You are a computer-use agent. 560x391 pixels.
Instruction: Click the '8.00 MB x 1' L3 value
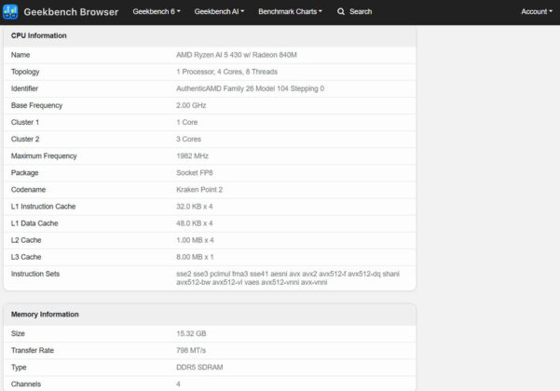(x=195, y=257)
